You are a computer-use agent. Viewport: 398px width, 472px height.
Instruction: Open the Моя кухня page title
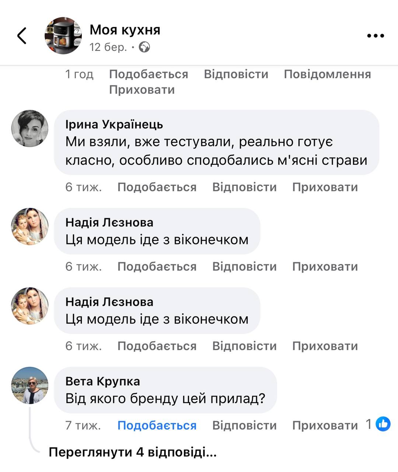pos(125,29)
